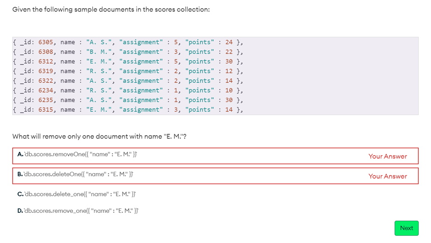431x243 pixels.
Task: Select option B db.scores.deleteOne
Action: tap(76, 174)
